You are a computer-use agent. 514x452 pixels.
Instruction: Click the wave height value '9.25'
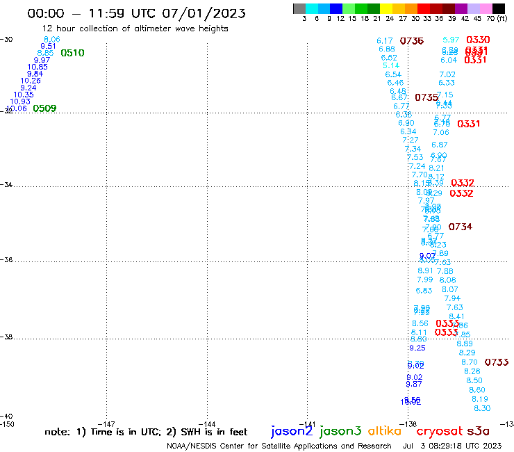(x=417, y=348)
